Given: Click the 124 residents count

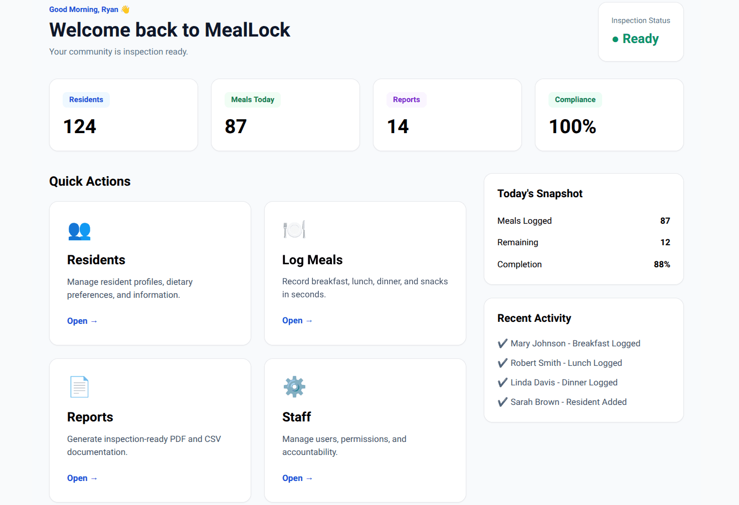Looking at the screenshot, I should [80, 127].
